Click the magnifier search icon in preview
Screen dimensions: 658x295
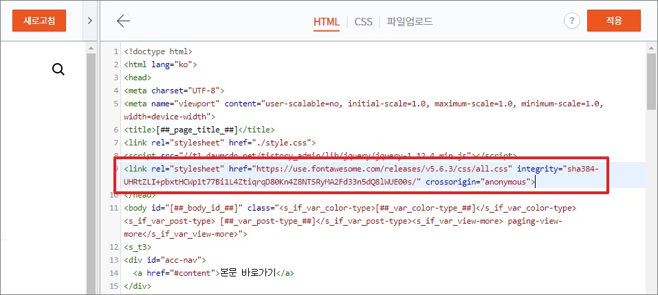pyautogui.click(x=58, y=69)
